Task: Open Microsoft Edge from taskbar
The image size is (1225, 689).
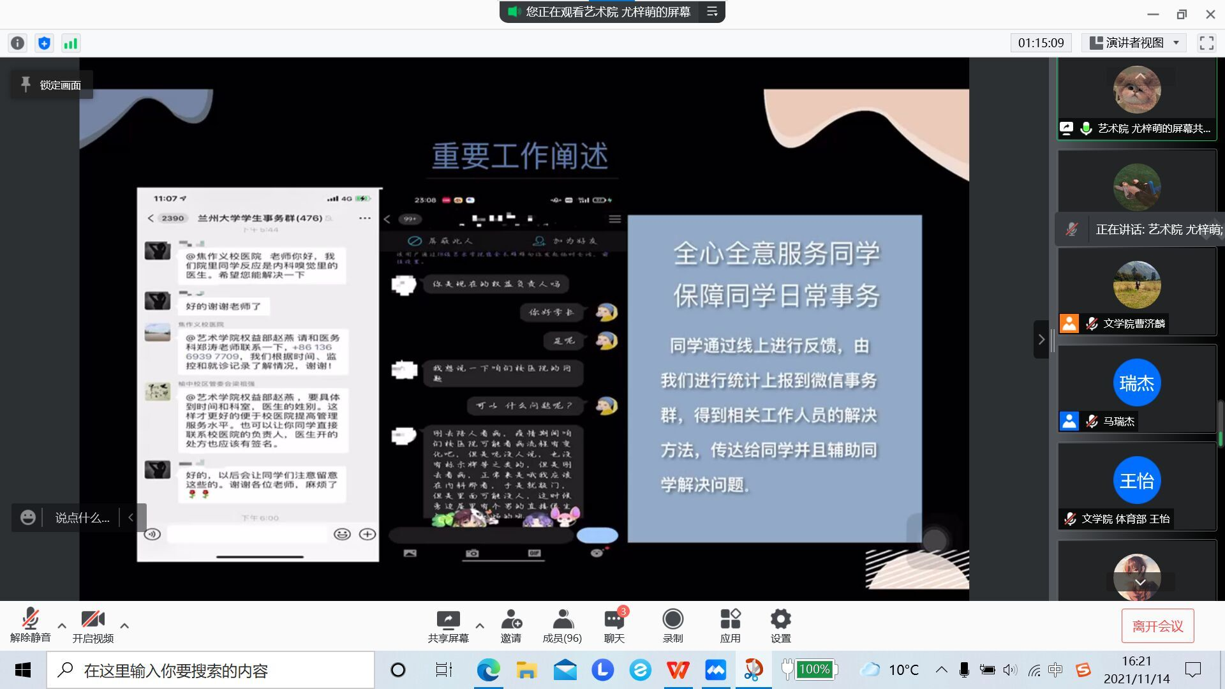Action: point(489,670)
